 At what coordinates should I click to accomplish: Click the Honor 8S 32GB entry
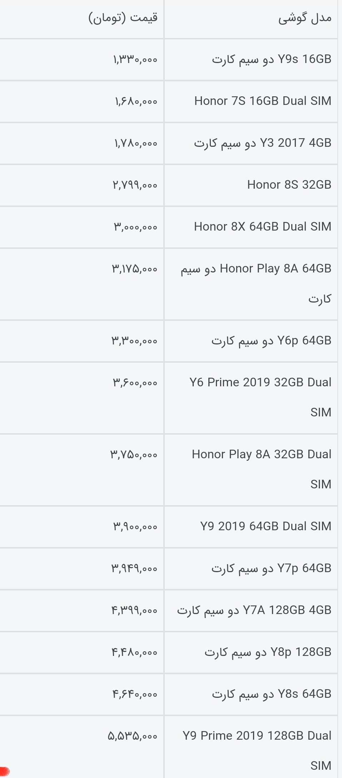289,185
